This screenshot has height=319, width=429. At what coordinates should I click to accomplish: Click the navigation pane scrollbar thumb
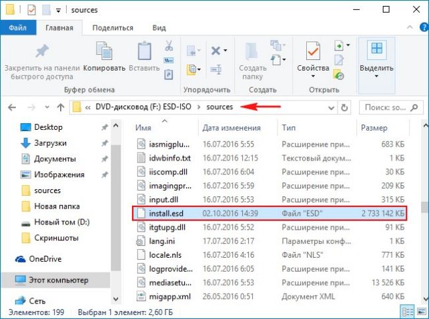point(115,208)
